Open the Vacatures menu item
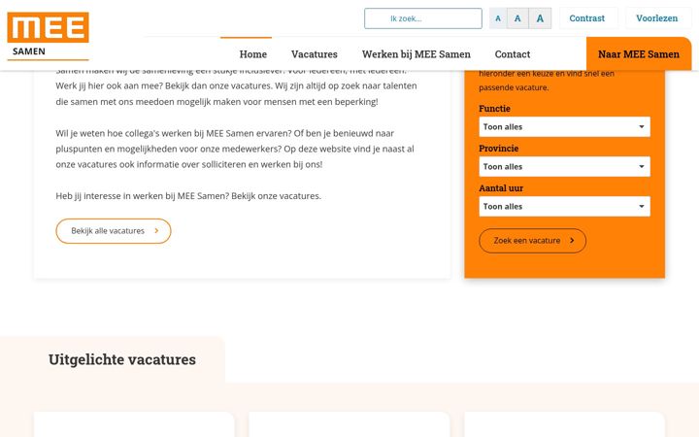 tap(315, 54)
